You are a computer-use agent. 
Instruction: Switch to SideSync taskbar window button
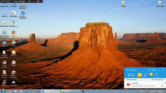(51, 91)
